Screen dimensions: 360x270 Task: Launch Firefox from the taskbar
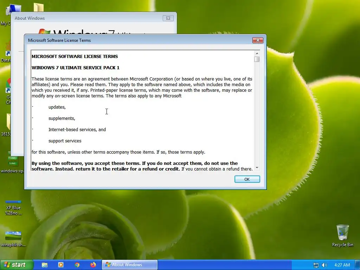(93, 265)
